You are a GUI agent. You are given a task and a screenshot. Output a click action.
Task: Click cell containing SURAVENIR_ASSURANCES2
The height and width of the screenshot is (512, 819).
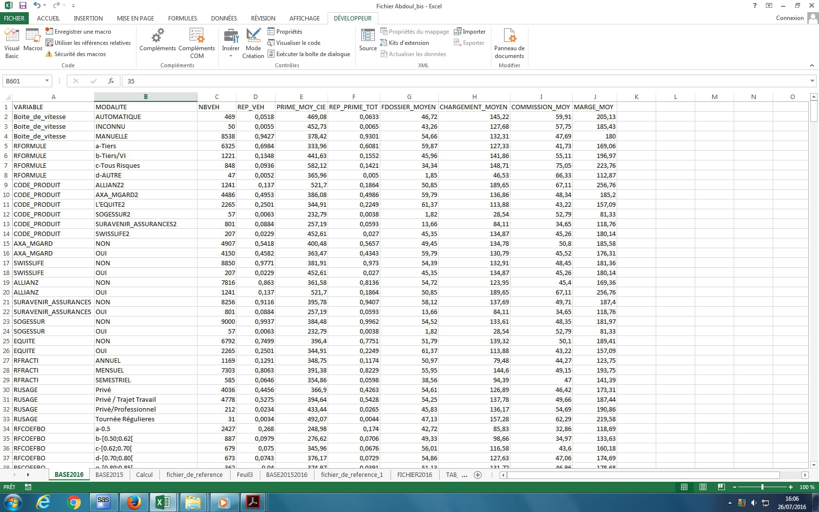(x=145, y=224)
